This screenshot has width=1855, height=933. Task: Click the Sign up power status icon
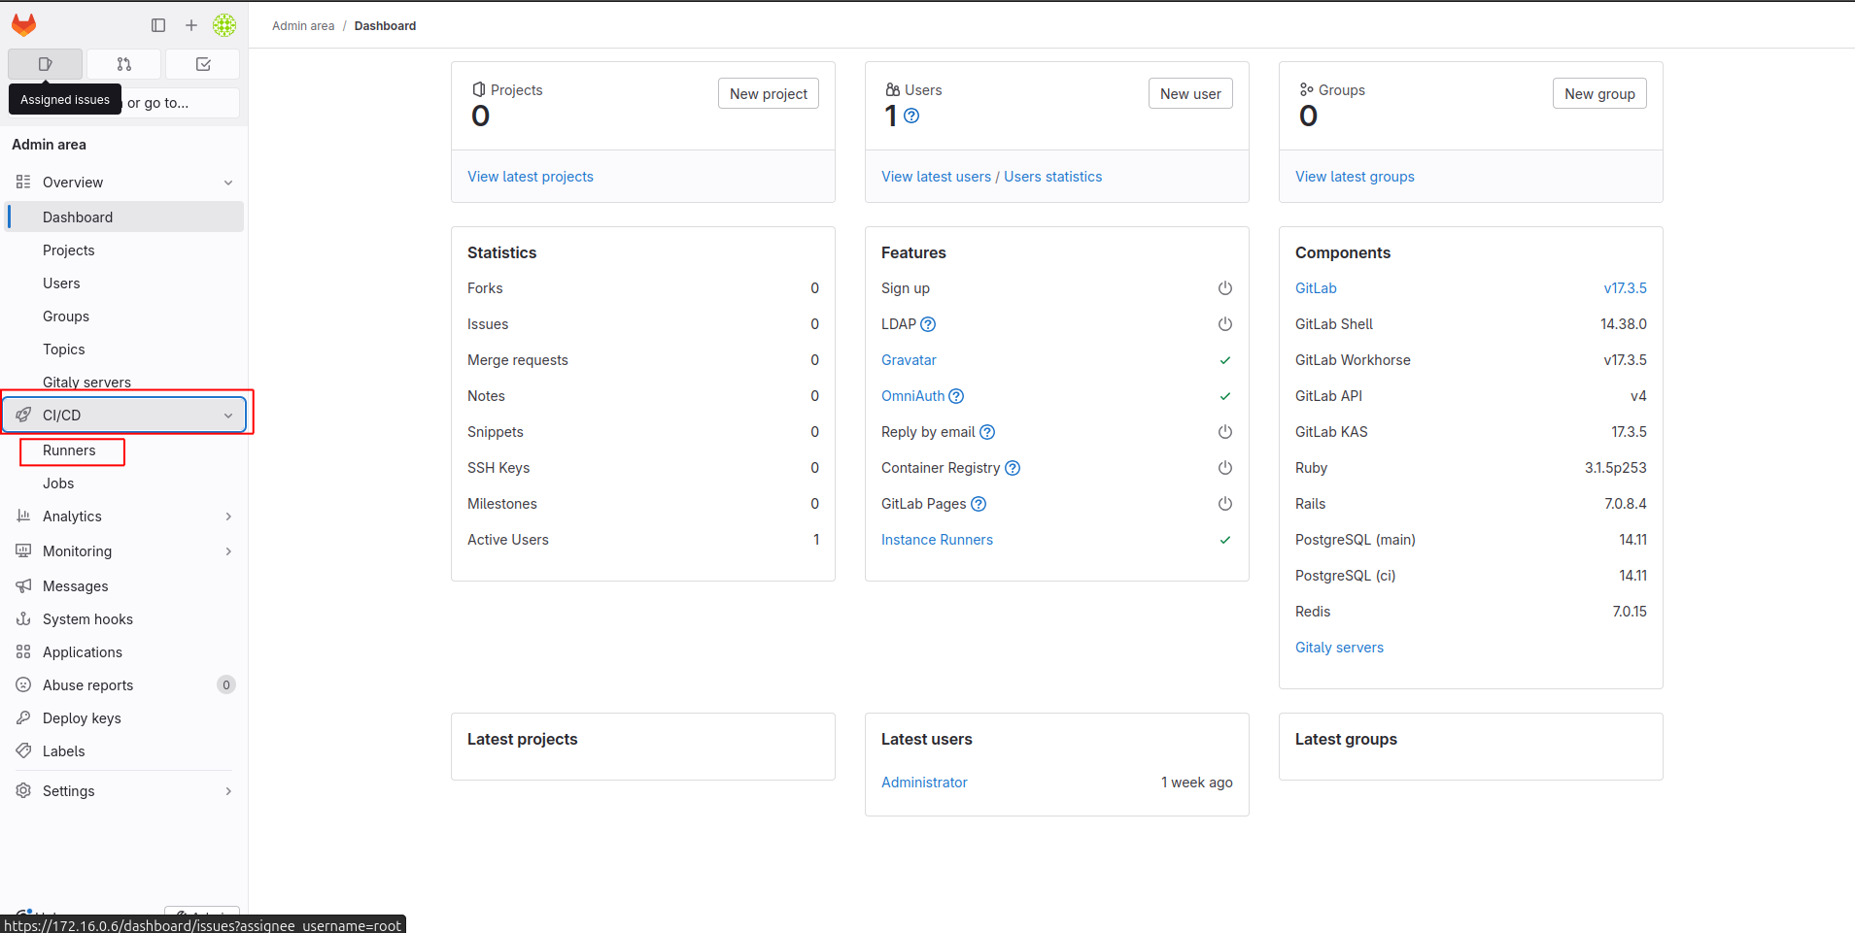[1225, 288]
